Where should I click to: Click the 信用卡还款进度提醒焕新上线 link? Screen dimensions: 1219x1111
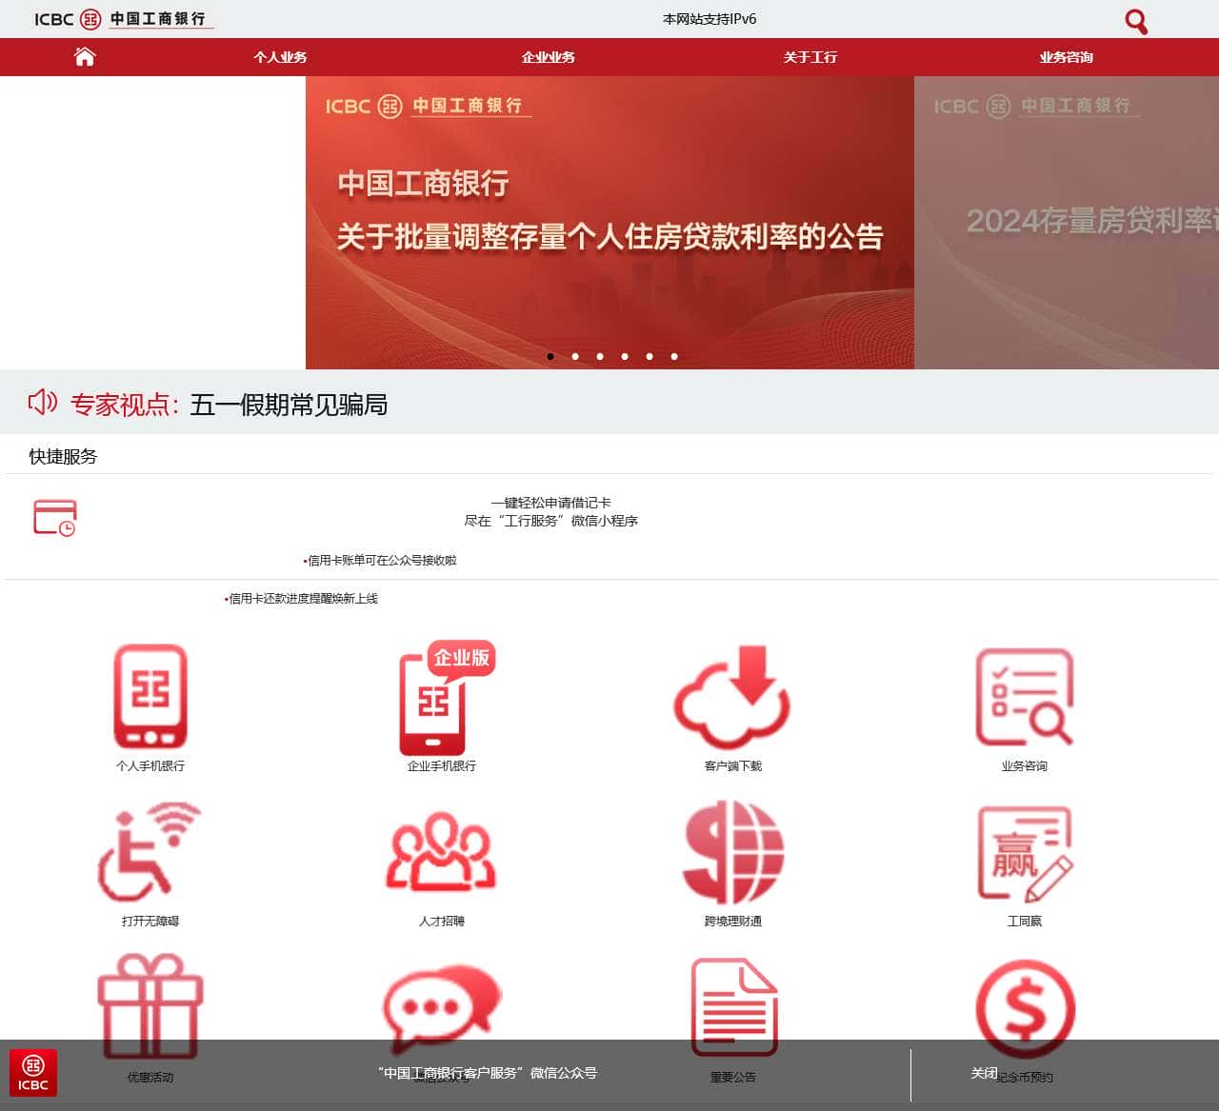[x=302, y=599]
